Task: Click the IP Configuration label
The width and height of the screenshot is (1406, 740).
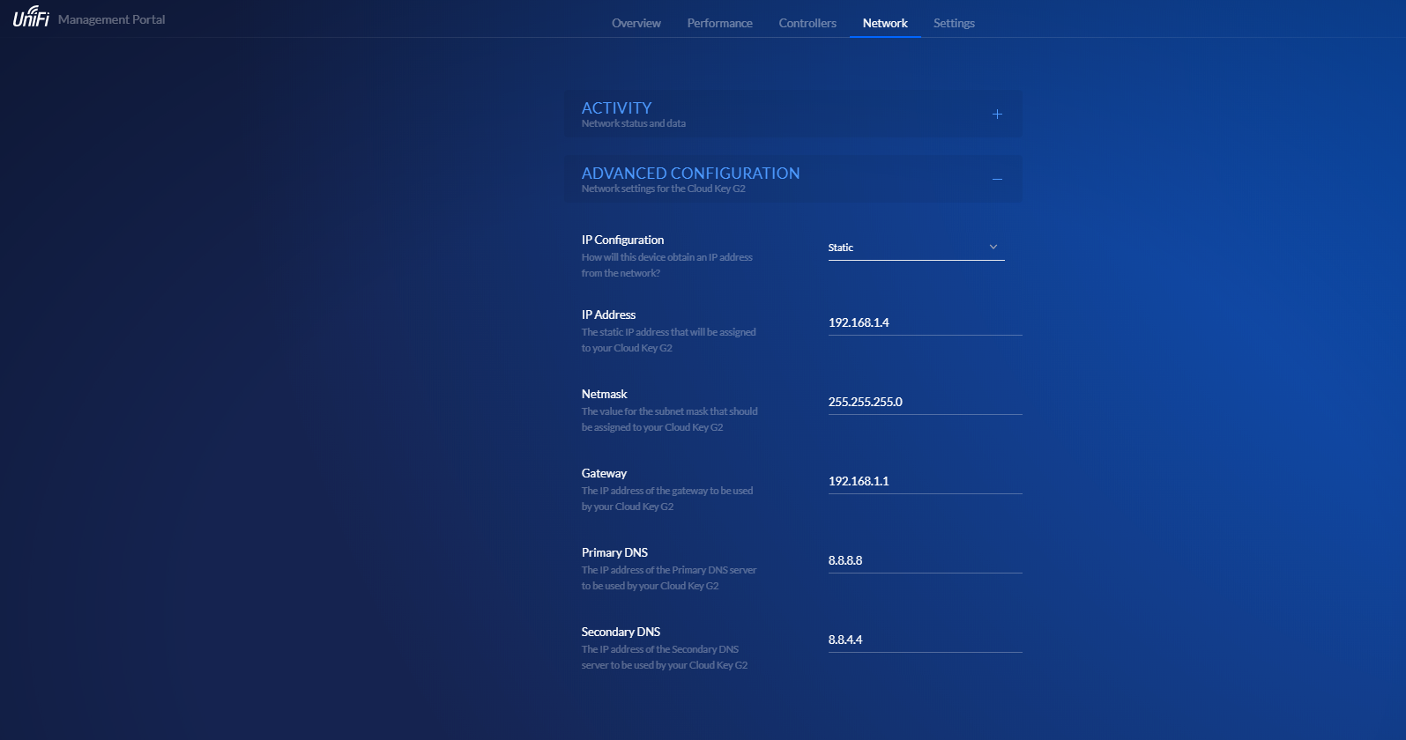Action: (x=622, y=240)
